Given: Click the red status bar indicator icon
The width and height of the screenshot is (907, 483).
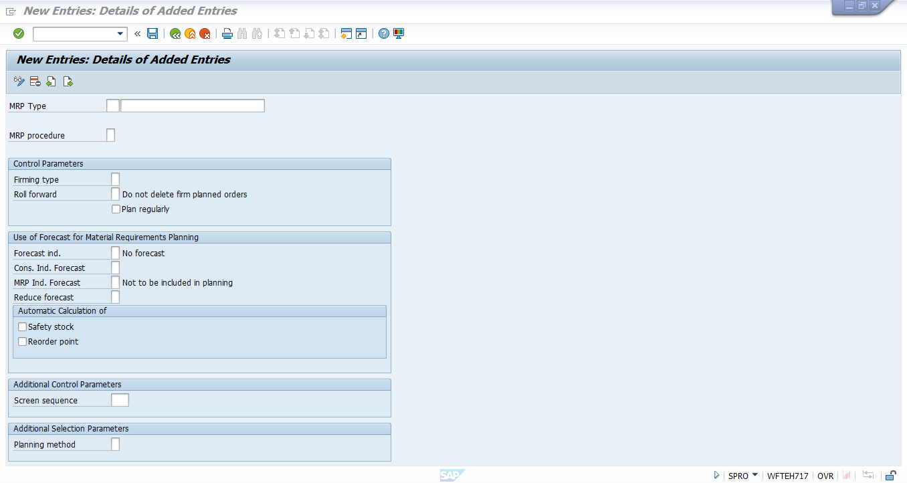Looking at the screenshot, I should click(846, 475).
